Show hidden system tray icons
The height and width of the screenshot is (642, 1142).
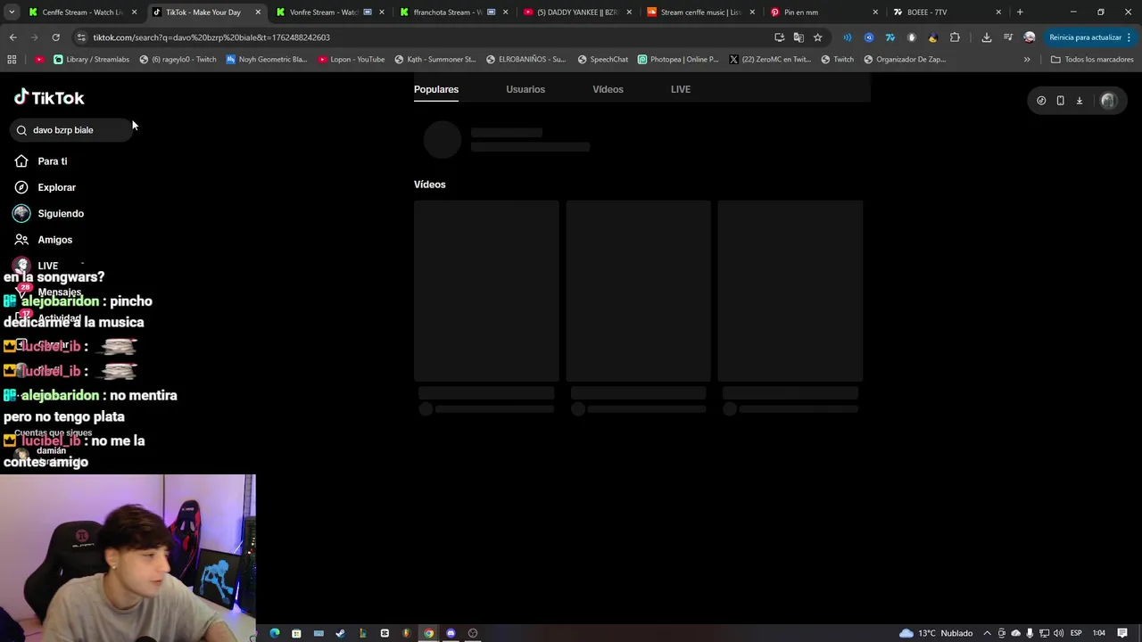987,633
